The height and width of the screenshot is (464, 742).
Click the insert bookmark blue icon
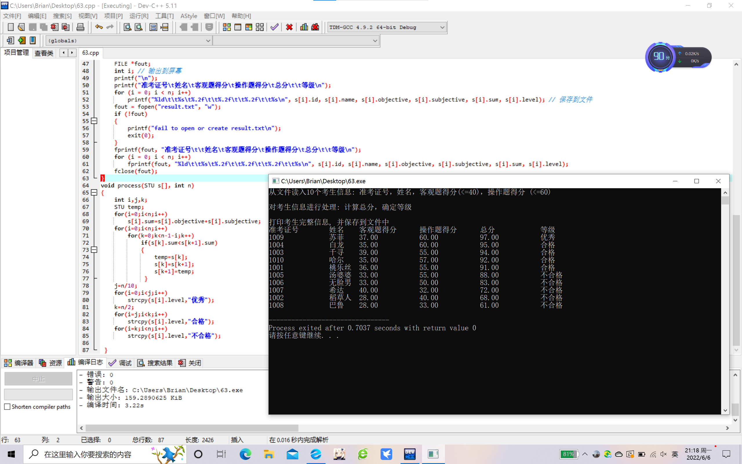click(x=32, y=41)
